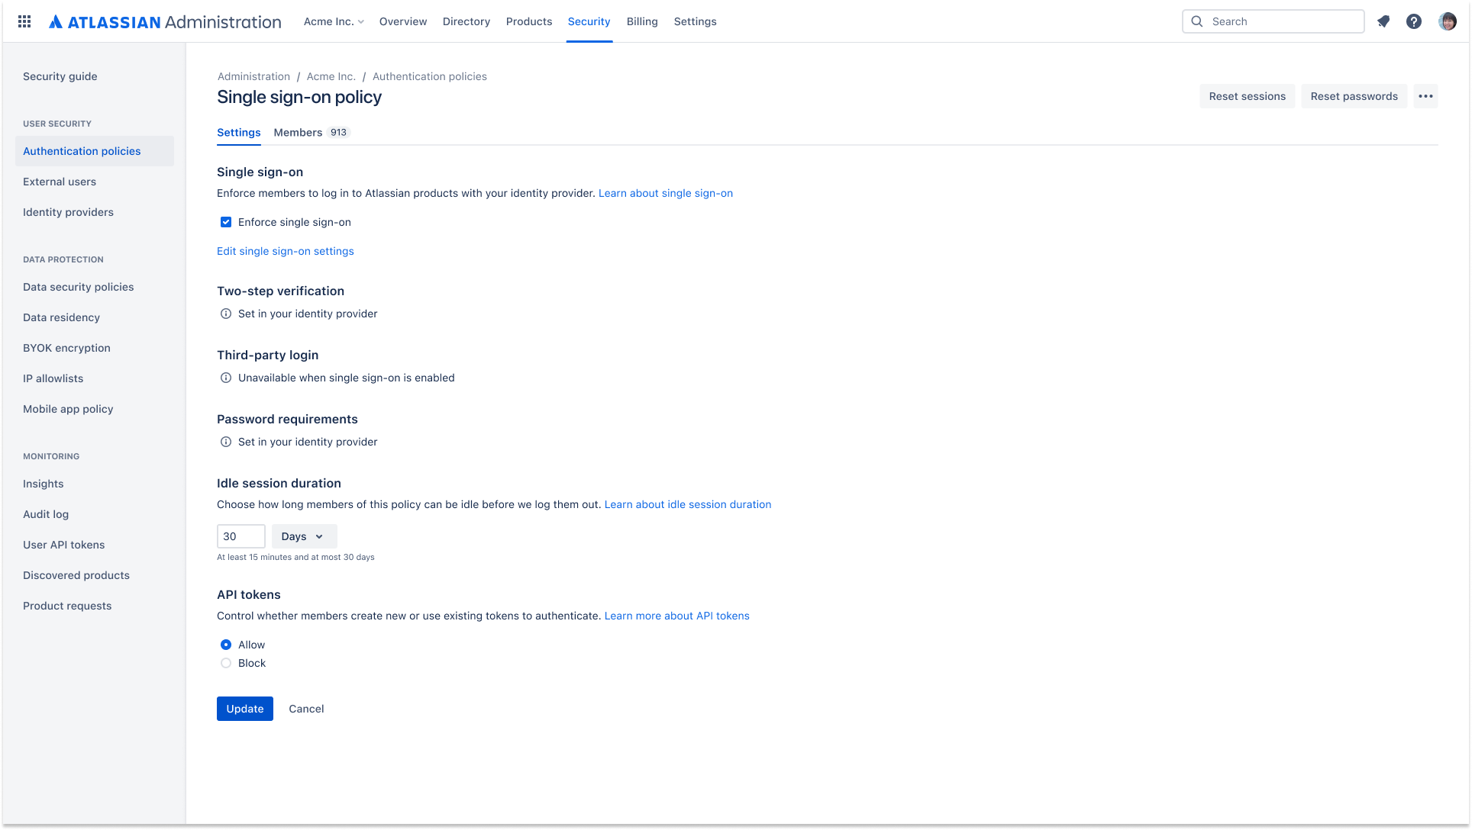Image resolution: width=1472 pixels, height=830 pixels.
Task: Click the three-dot overflow menu icon
Action: click(1425, 96)
